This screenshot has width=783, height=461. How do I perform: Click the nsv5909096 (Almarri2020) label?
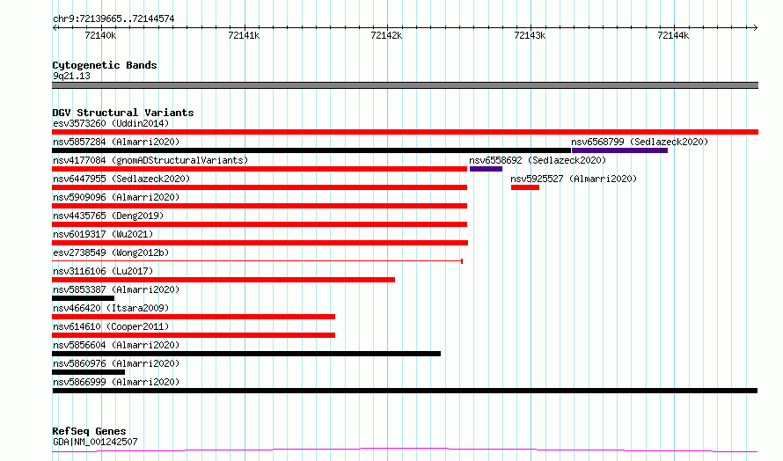pyautogui.click(x=116, y=197)
